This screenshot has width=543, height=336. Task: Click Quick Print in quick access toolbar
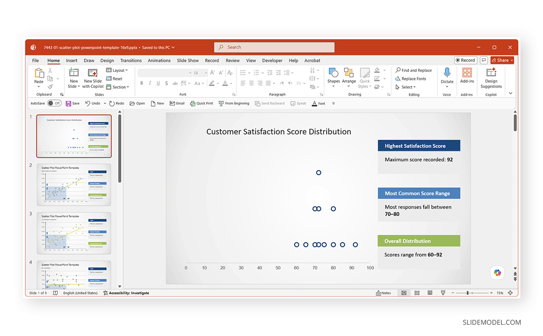pos(201,103)
